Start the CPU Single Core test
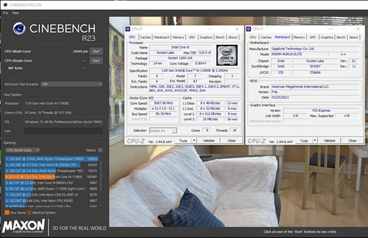Image resolution: width=368 pixels, height=238 pixels. [x=96, y=61]
